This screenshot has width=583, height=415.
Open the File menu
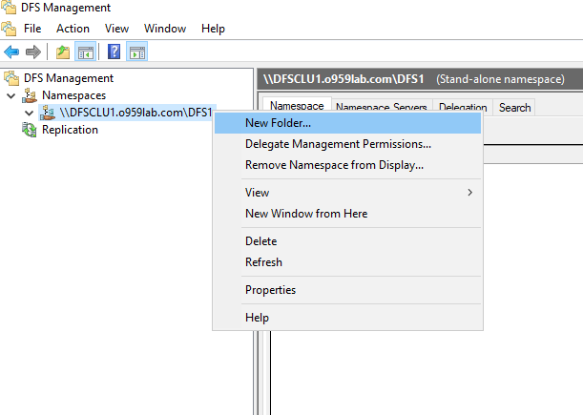tap(32, 29)
